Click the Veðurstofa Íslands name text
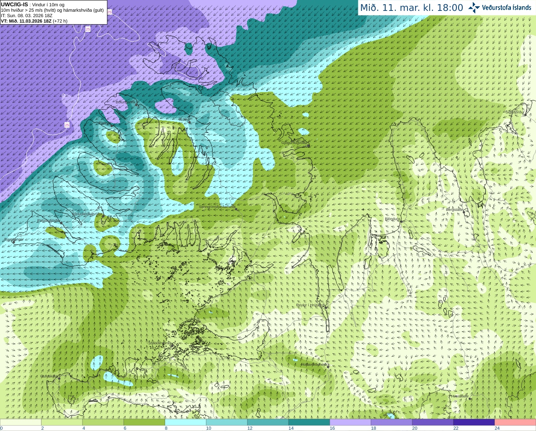Image resolution: width=536 pixels, height=431 pixels. tap(507, 8)
